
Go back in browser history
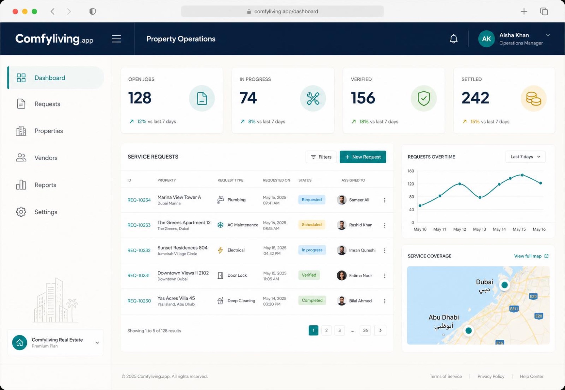pyautogui.click(x=53, y=11)
